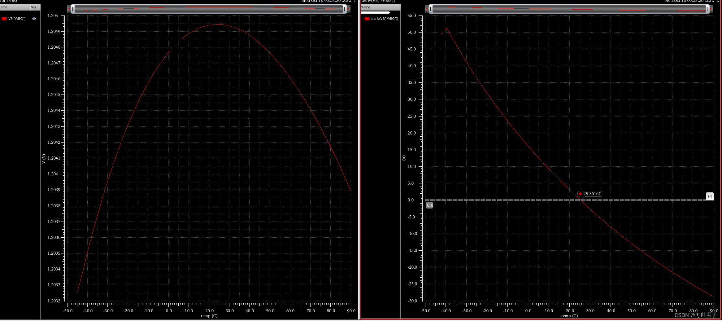Grab left handle of right plot's zoom slider
The image size is (722, 321).
tap(431, 9)
